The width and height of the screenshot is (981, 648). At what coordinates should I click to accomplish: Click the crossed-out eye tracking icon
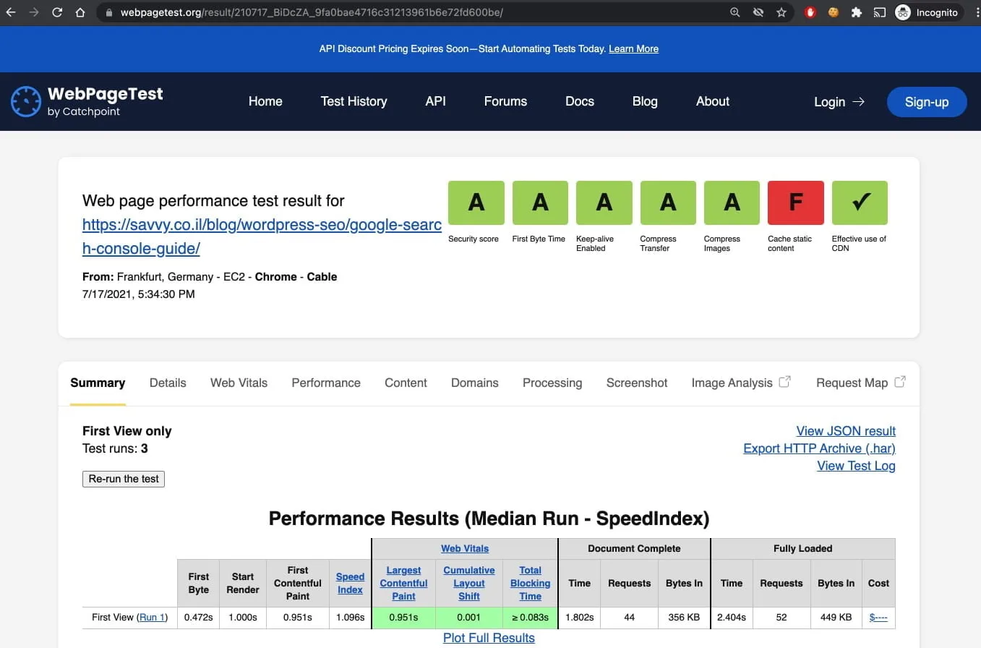coord(758,12)
